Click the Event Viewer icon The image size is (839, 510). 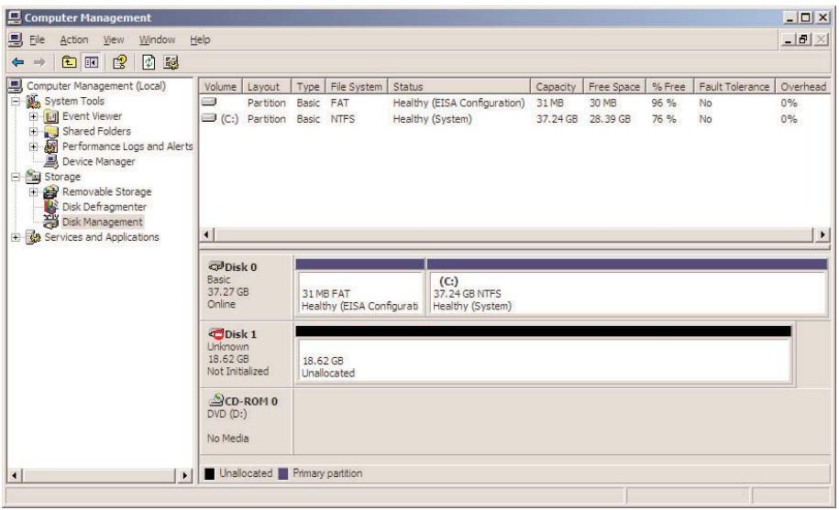51,116
